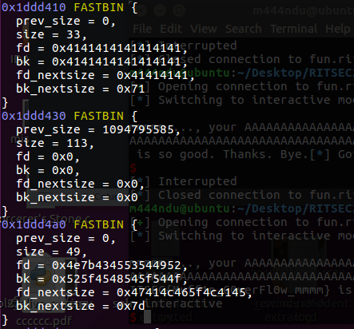Click the 'bk_nextsize = 0x71' line
This screenshot has width=354, height=329.
[x=81, y=89]
